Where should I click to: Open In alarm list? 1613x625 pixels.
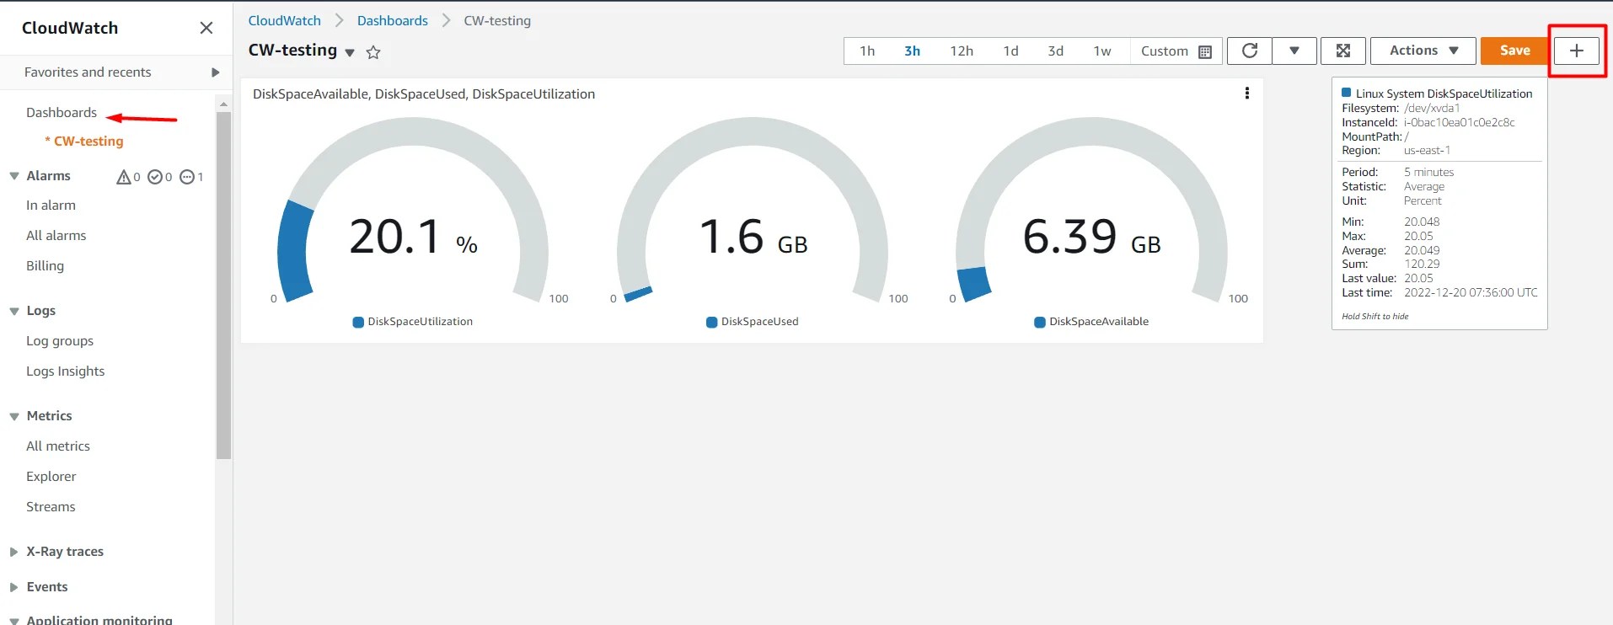(51, 205)
